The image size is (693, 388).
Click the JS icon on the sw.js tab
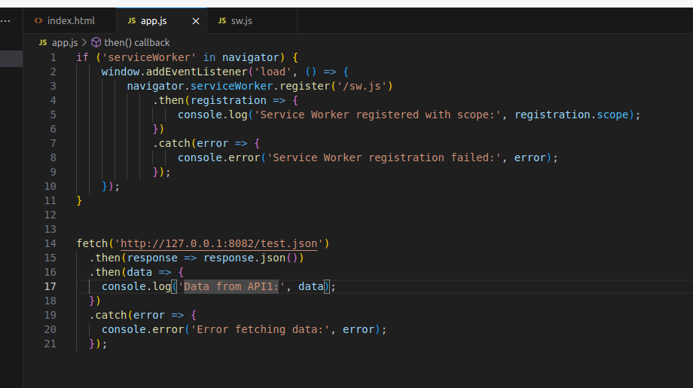[x=222, y=21]
